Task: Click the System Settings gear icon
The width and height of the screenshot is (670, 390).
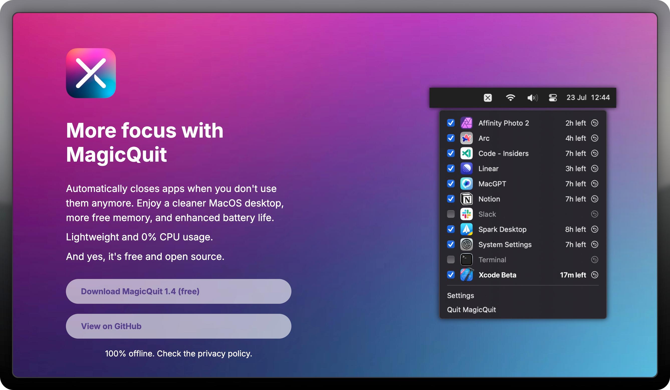Action: click(466, 244)
